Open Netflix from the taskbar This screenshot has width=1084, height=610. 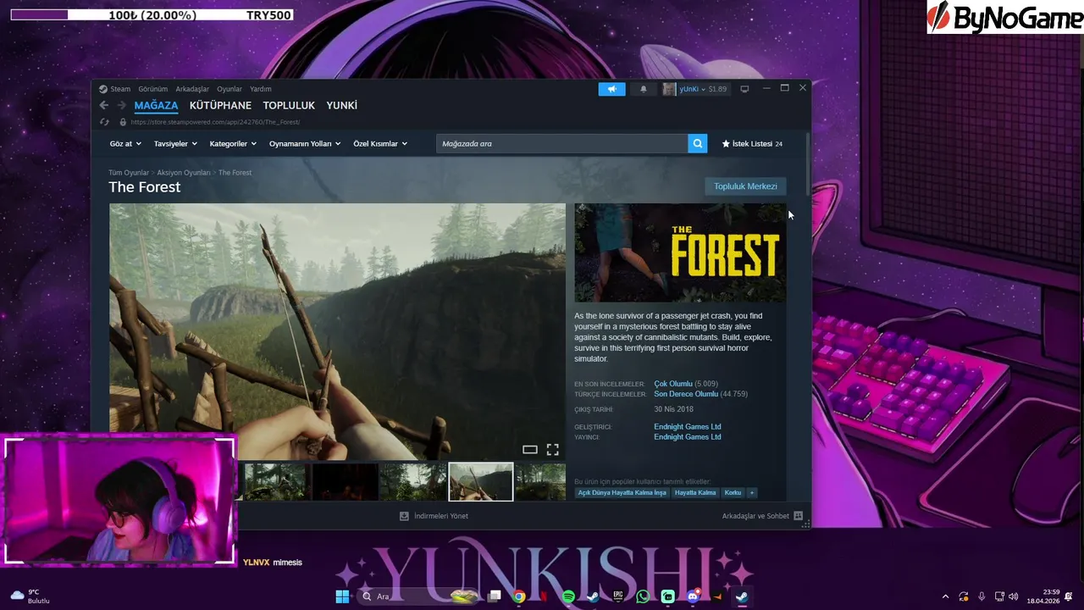tap(543, 596)
